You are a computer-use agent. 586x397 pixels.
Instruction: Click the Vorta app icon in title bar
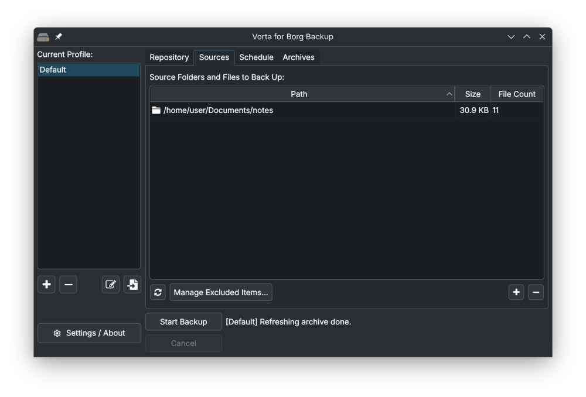(43, 37)
